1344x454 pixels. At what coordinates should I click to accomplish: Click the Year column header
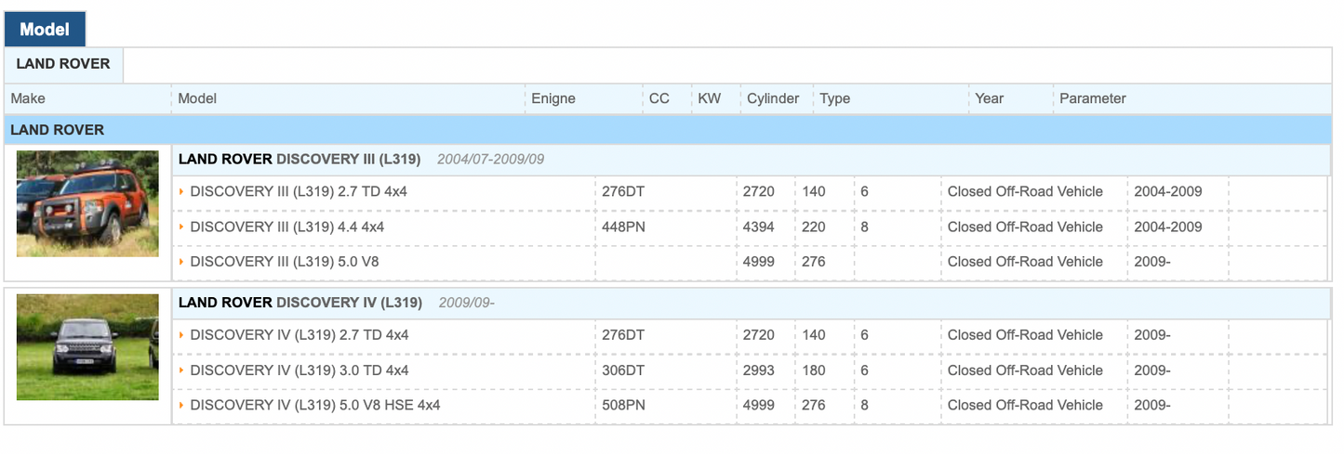click(989, 98)
